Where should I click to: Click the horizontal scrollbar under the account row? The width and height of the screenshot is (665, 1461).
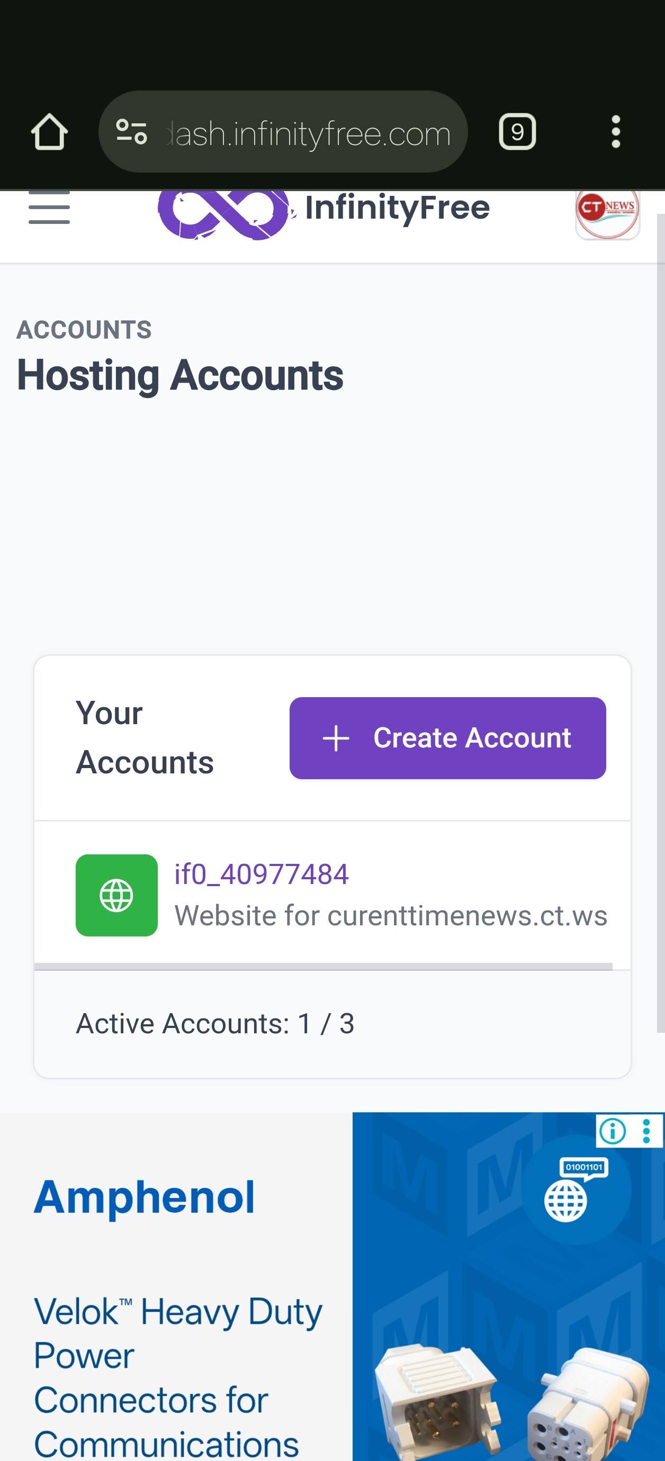click(x=323, y=966)
